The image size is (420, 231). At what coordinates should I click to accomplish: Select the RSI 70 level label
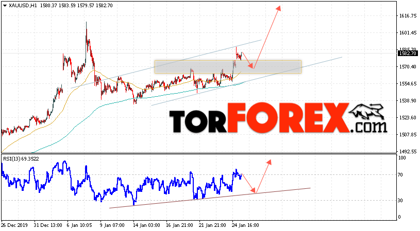tap(400, 175)
